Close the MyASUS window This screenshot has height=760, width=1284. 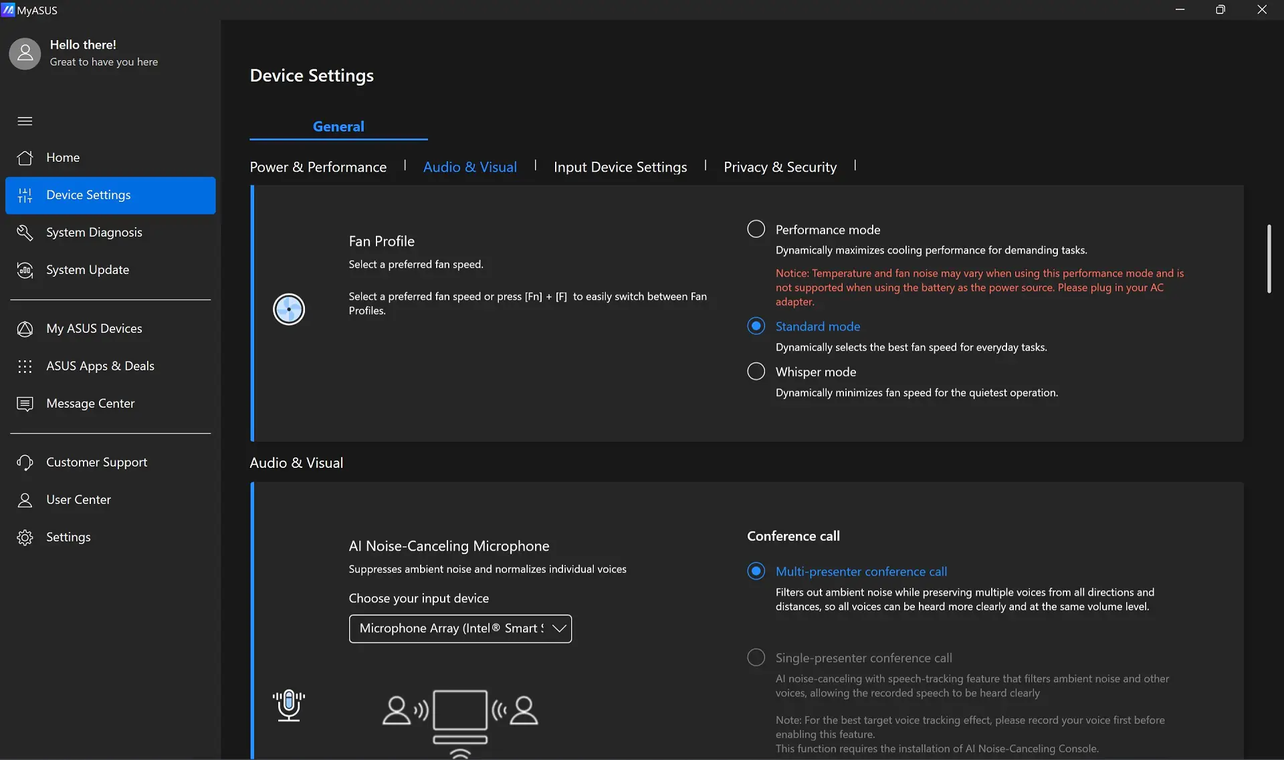(1262, 9)
